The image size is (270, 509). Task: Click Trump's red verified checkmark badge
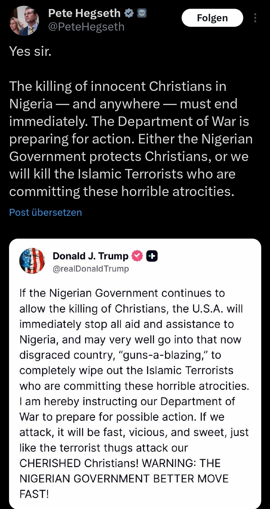click(x=137, y=256)
